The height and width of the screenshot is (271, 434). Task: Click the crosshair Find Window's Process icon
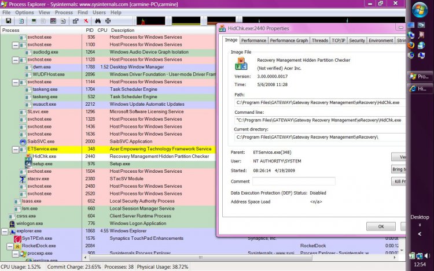[x=108, y=21]
